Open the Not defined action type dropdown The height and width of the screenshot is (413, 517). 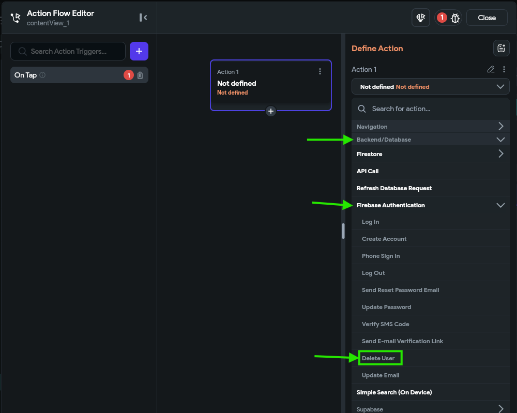pyautogui.click(x=430, y=87)
